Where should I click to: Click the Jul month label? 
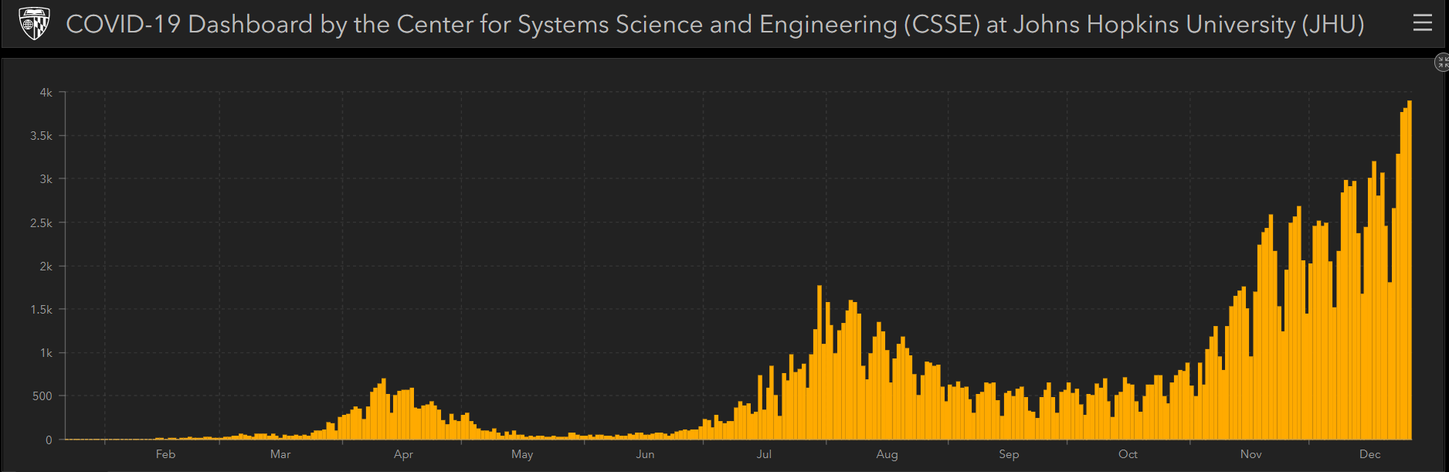pyautogui.click(x=764, y=454)
